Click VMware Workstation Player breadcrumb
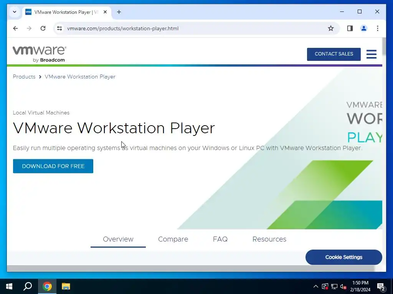 point(80,77)
